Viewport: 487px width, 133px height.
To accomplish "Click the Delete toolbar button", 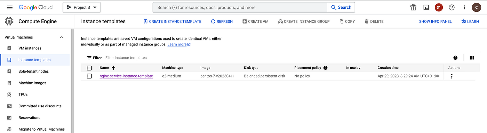I will coord(374,22).
